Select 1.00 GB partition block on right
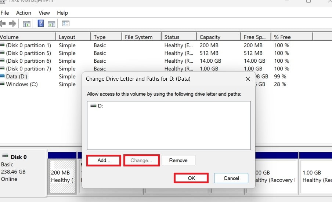Viewport: 332px width, 202px height. [x=316, y=176]
